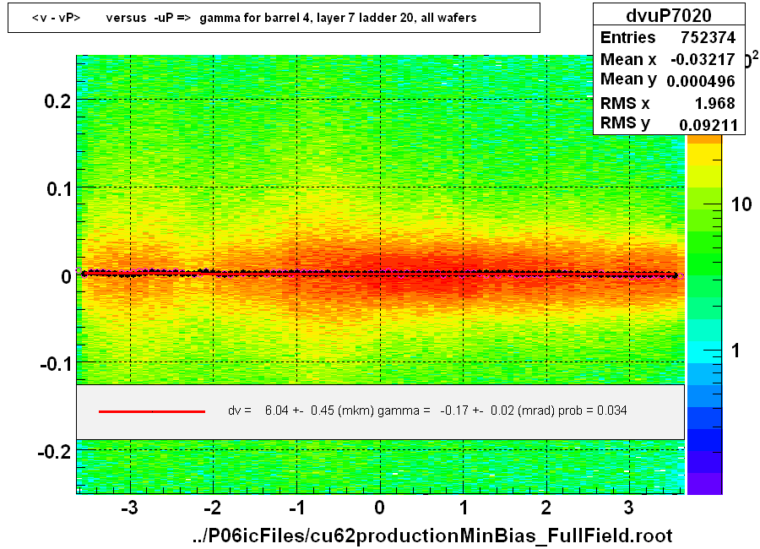760x549 pixels.
Task: Click the magenta open marker at fit line's left end
Action: click(79, 271)
